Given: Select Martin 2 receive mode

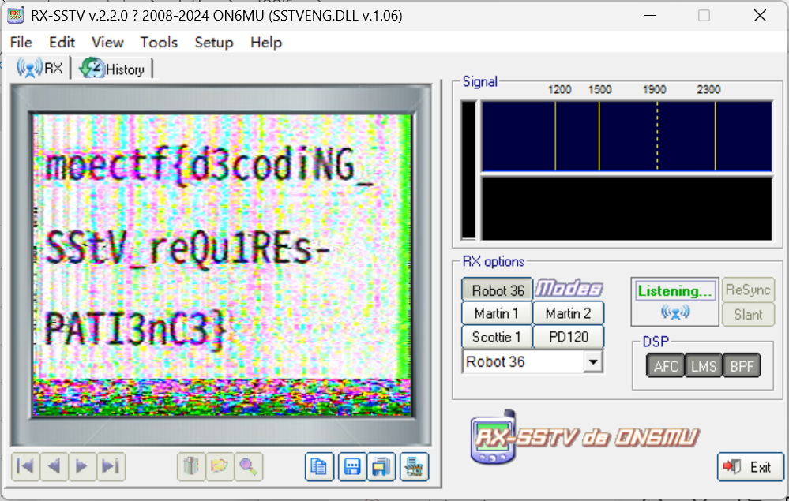Looking at the screenshot, I should pos(569,313).
